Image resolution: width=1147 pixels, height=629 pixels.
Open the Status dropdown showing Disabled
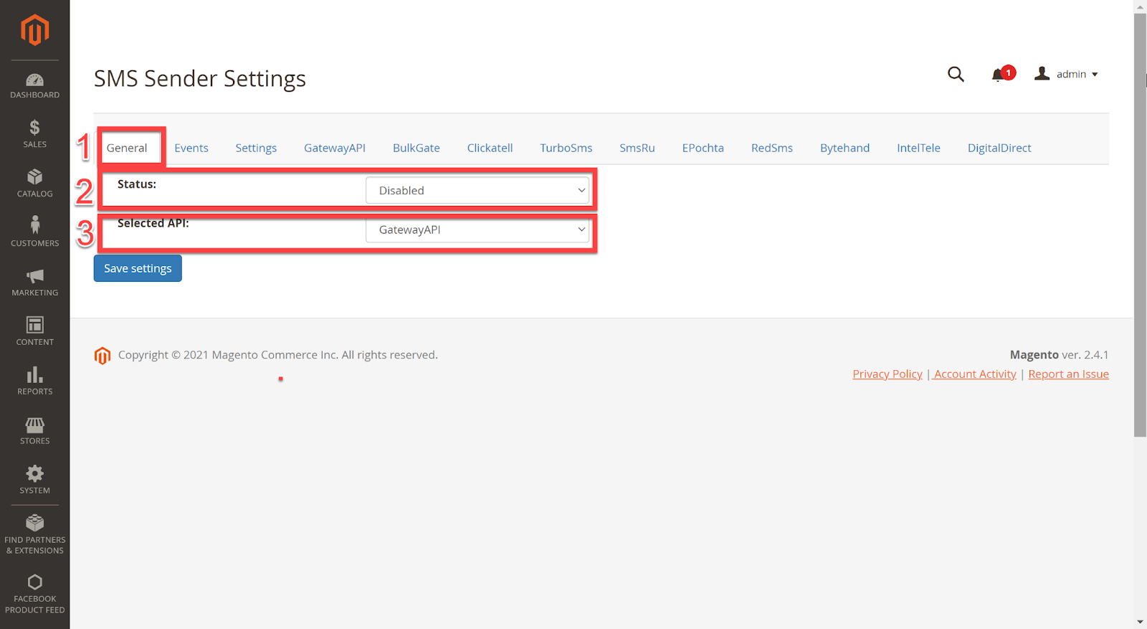click(x=477, y=190)
